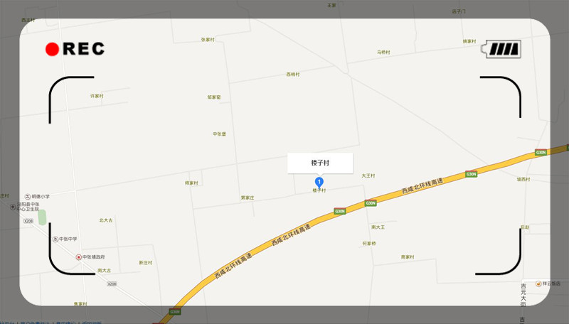Select the 新庄村 village label
Screen dimensions: 569x324
pos(146,263)
